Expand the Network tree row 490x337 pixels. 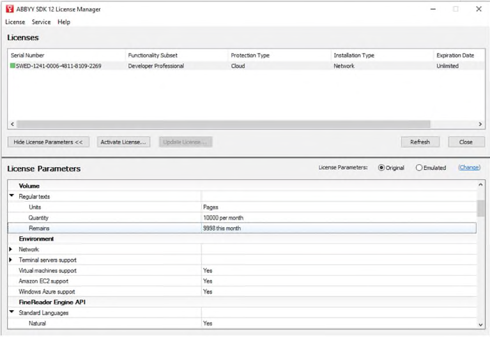11,250
